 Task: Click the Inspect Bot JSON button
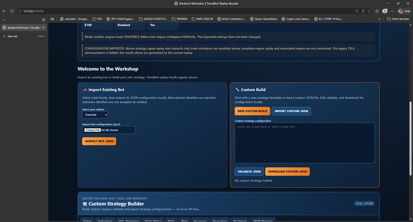99,141
